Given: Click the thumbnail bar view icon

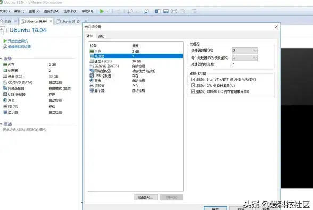Looking at the screenshot, I should click(166, 11).
